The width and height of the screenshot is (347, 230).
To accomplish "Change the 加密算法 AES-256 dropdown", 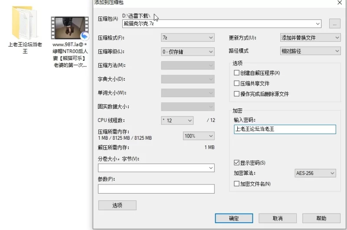I will click(x=315, y=173).
